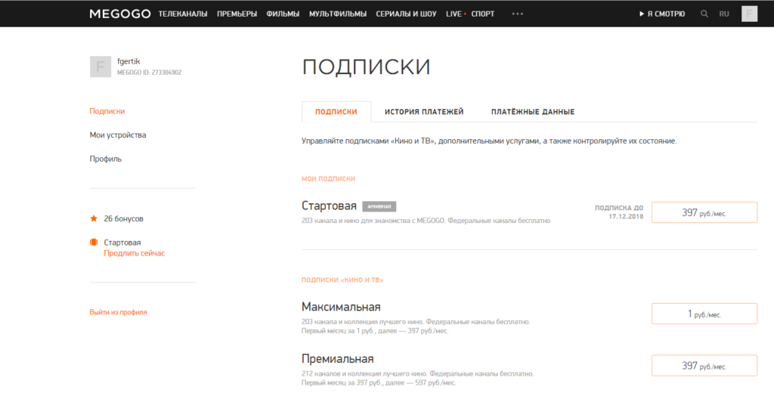This screenshot has height=393, width=774.
Task: Open Я смотрю watch list
Action: coord(662,14)
